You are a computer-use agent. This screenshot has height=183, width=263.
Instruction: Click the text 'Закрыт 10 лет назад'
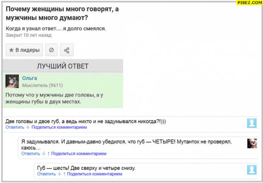click(x=28, y=35)
